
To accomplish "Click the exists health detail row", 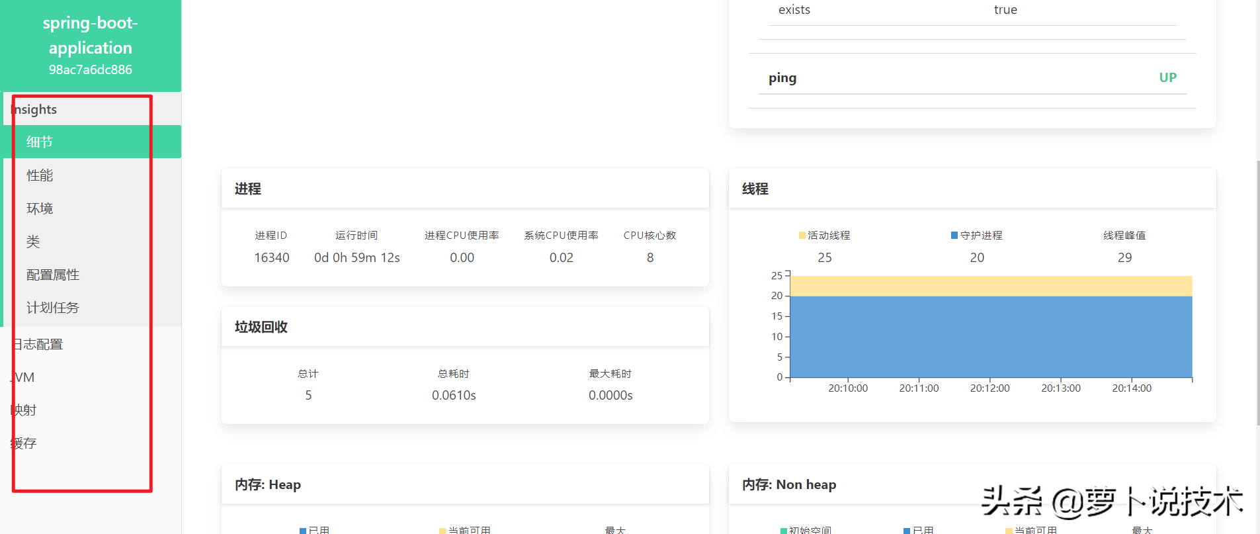I will 972,10.
